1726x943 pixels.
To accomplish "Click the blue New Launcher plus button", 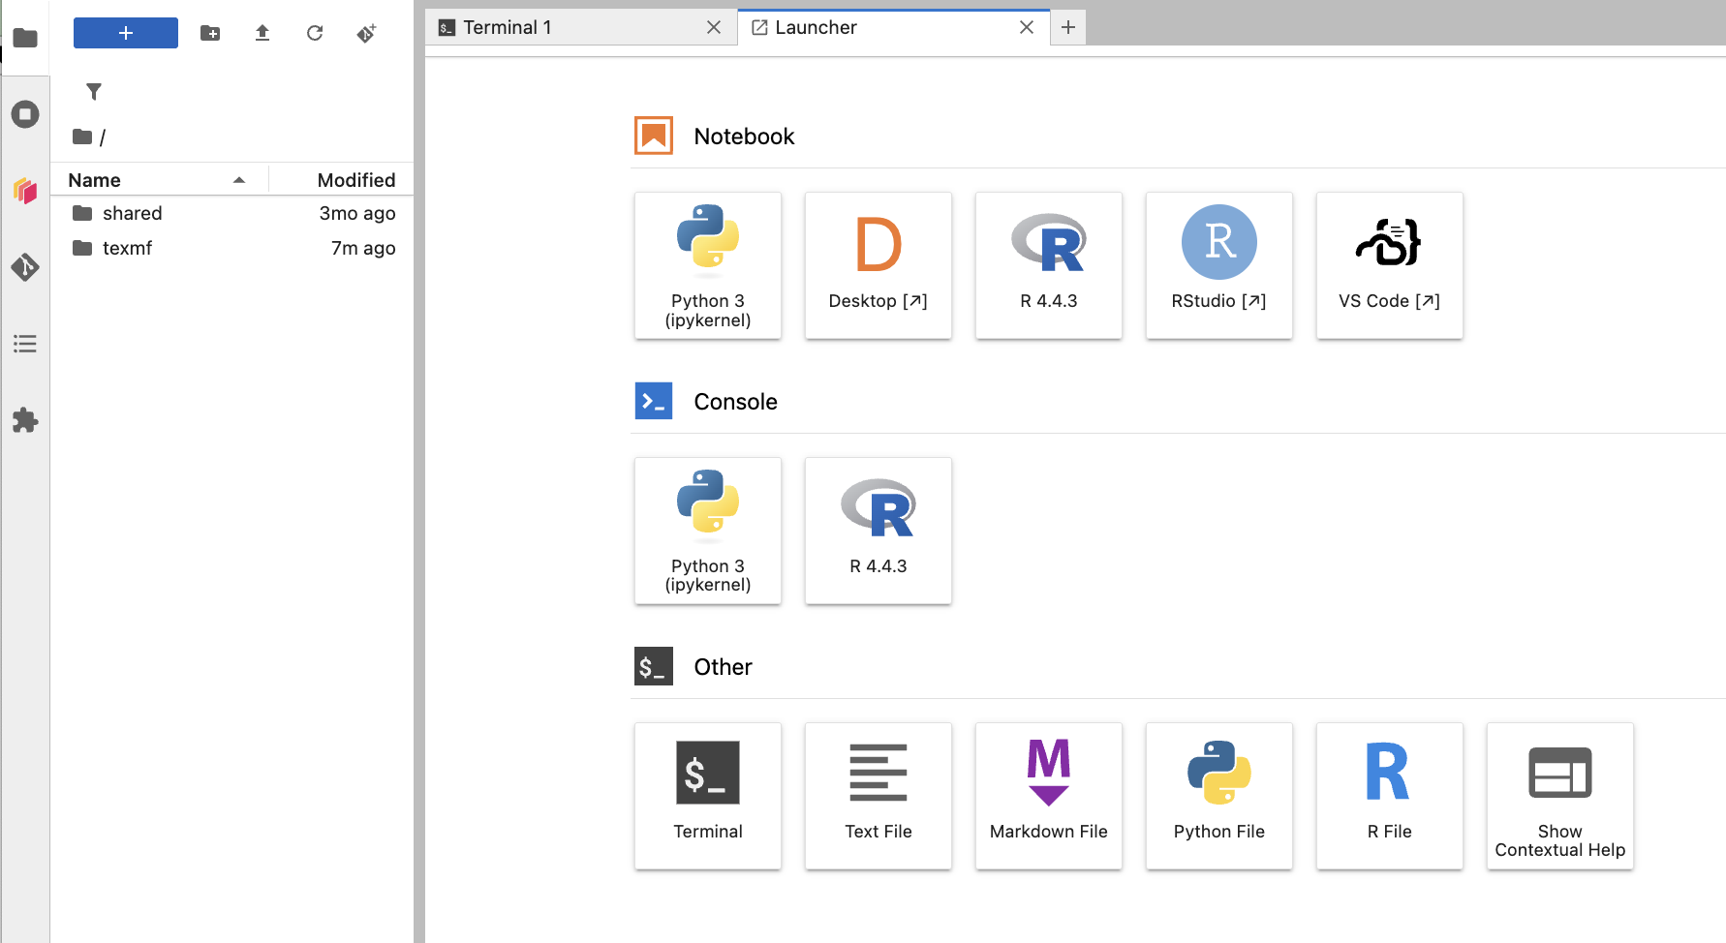I will click(x=126, y=33).
